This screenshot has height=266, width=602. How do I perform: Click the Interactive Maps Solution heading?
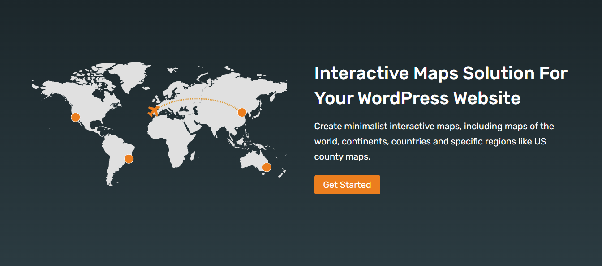pos(441,85)
